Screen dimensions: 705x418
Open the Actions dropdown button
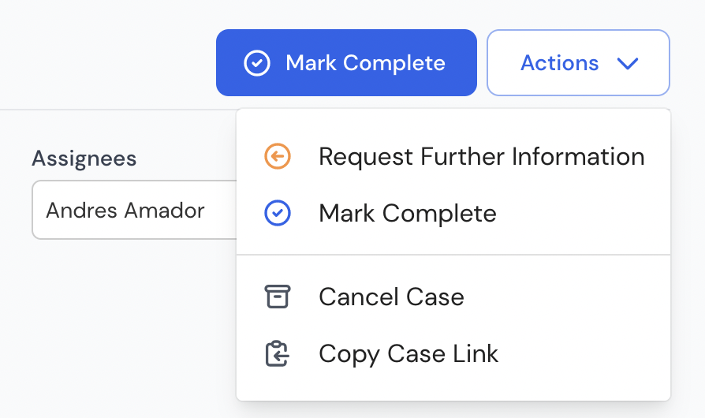click(578, 62)
